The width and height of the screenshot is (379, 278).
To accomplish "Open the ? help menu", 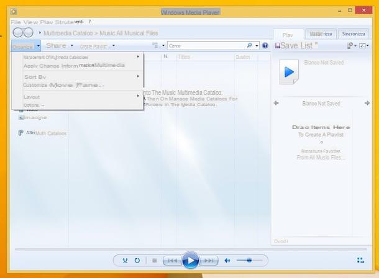I will coord(89,22).
